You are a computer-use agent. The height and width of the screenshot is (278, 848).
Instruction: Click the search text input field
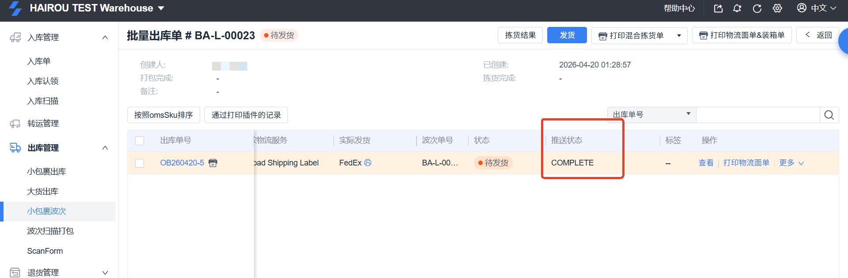(757, 115)
